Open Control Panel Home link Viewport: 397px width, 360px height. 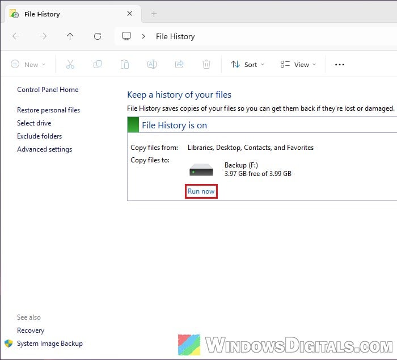tap(48, 90)
